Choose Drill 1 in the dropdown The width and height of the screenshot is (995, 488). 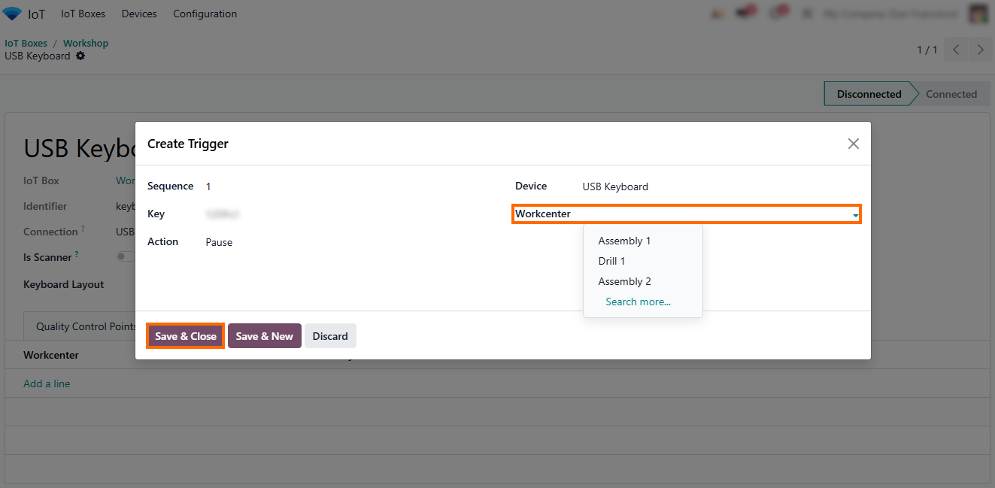(611, 261)
